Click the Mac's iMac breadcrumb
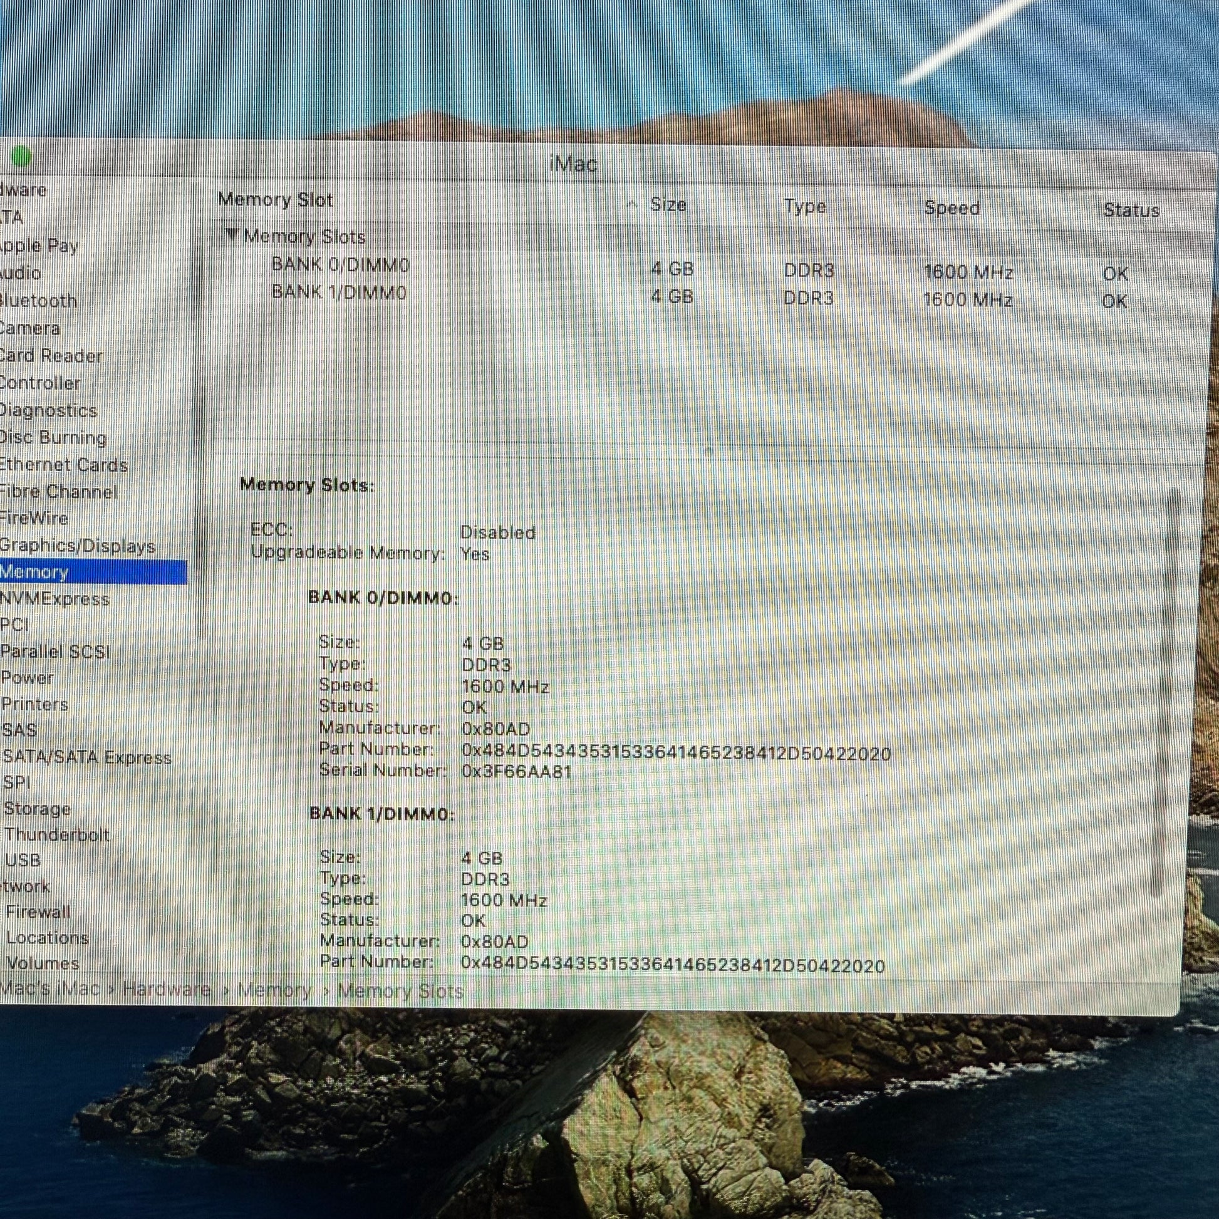Viewport: 1219px width, 1219px height. click(x=50, y=987)
